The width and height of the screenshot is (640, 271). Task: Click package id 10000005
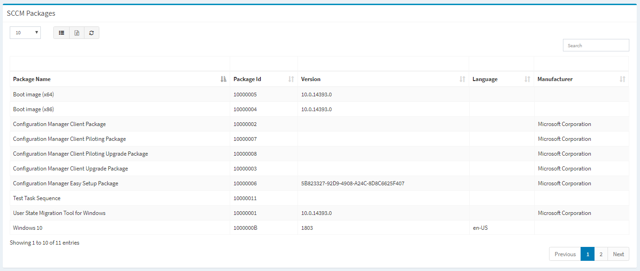coord(245,95)
